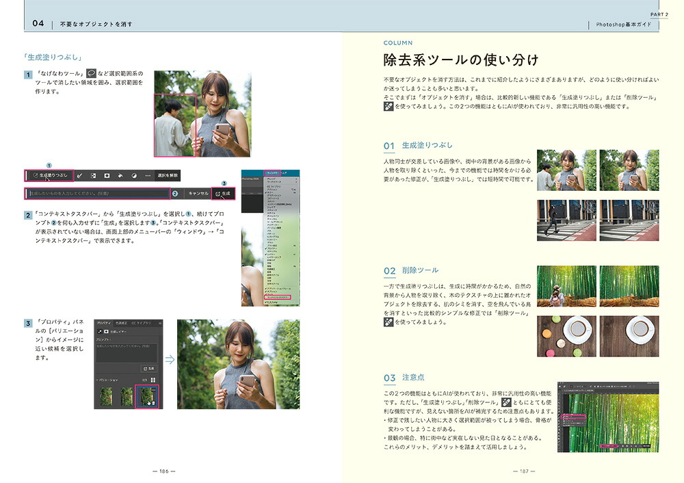Open the ウィンドウ menu in the menu bar
The image size is (684, 483).
click(x=272, y=173)
